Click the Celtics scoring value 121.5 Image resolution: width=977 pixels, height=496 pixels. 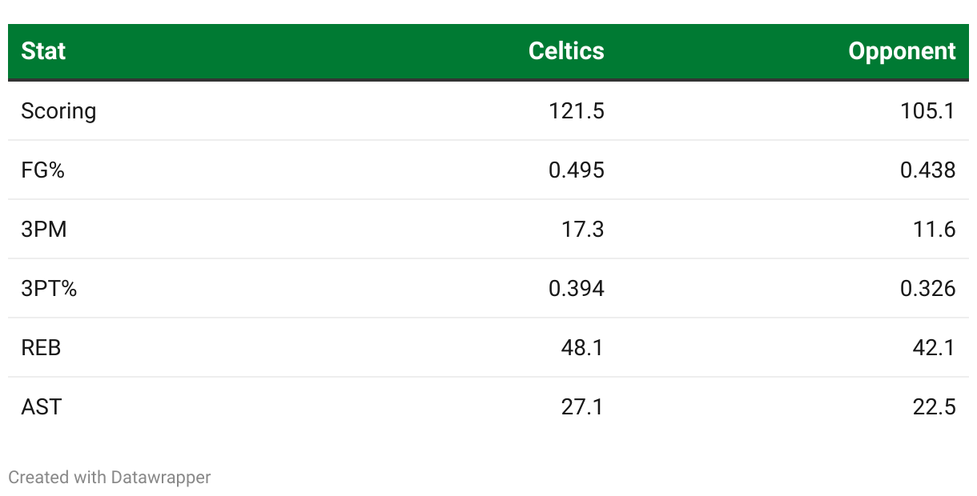[576, 110]
